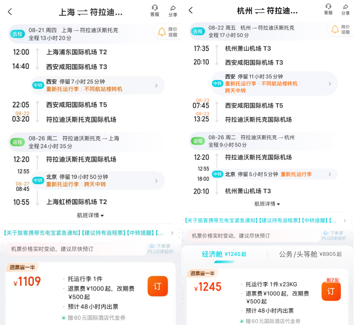This screenshot has height=325, width=354.
Task: Select 公务/头等舱 ¥8905起 tab
Action: tap(310, 254)
